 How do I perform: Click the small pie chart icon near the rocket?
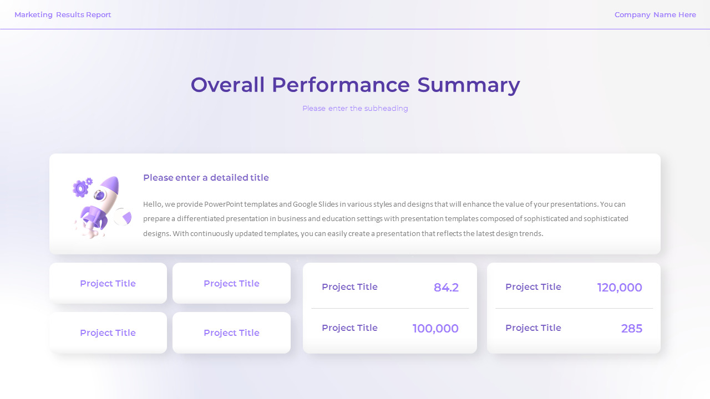123,217
